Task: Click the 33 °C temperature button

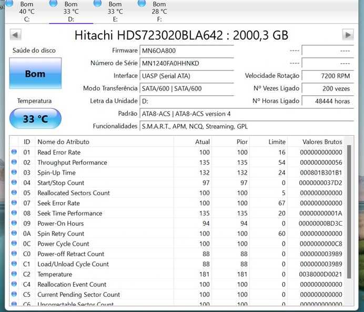Action: click(x=35, y=118)
